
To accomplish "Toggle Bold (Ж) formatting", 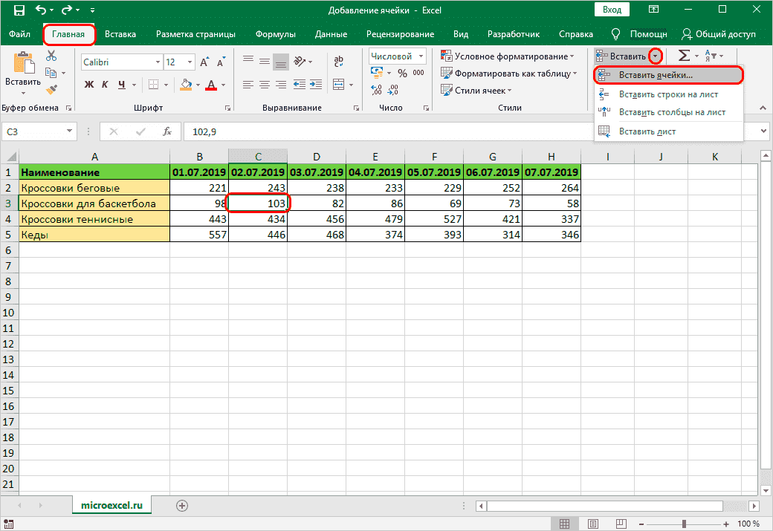I will pos(89,85).
